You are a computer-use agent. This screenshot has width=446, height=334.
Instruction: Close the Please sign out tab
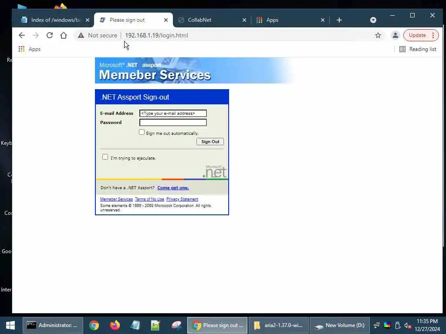pyautogui.click(x=166, y=20)
